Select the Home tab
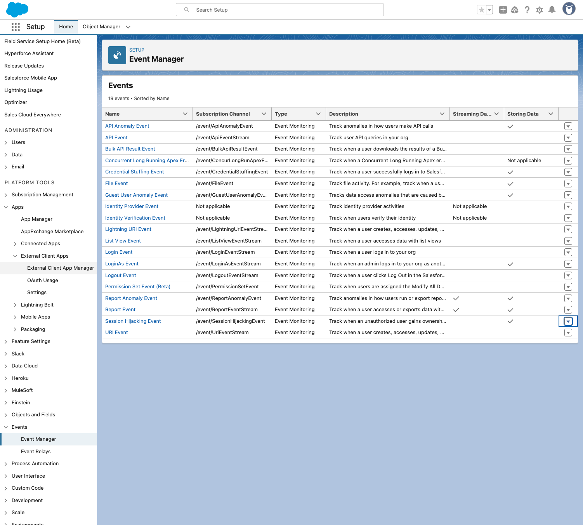This screenshot has width=583, height=525. point(66,27)
